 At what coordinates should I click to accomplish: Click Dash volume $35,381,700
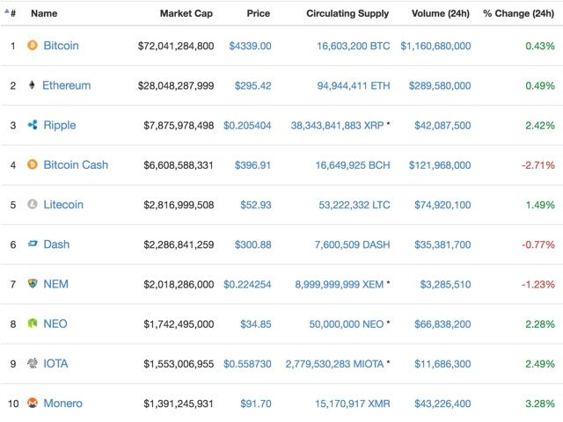pyautogui.click(x=442, y=244)
